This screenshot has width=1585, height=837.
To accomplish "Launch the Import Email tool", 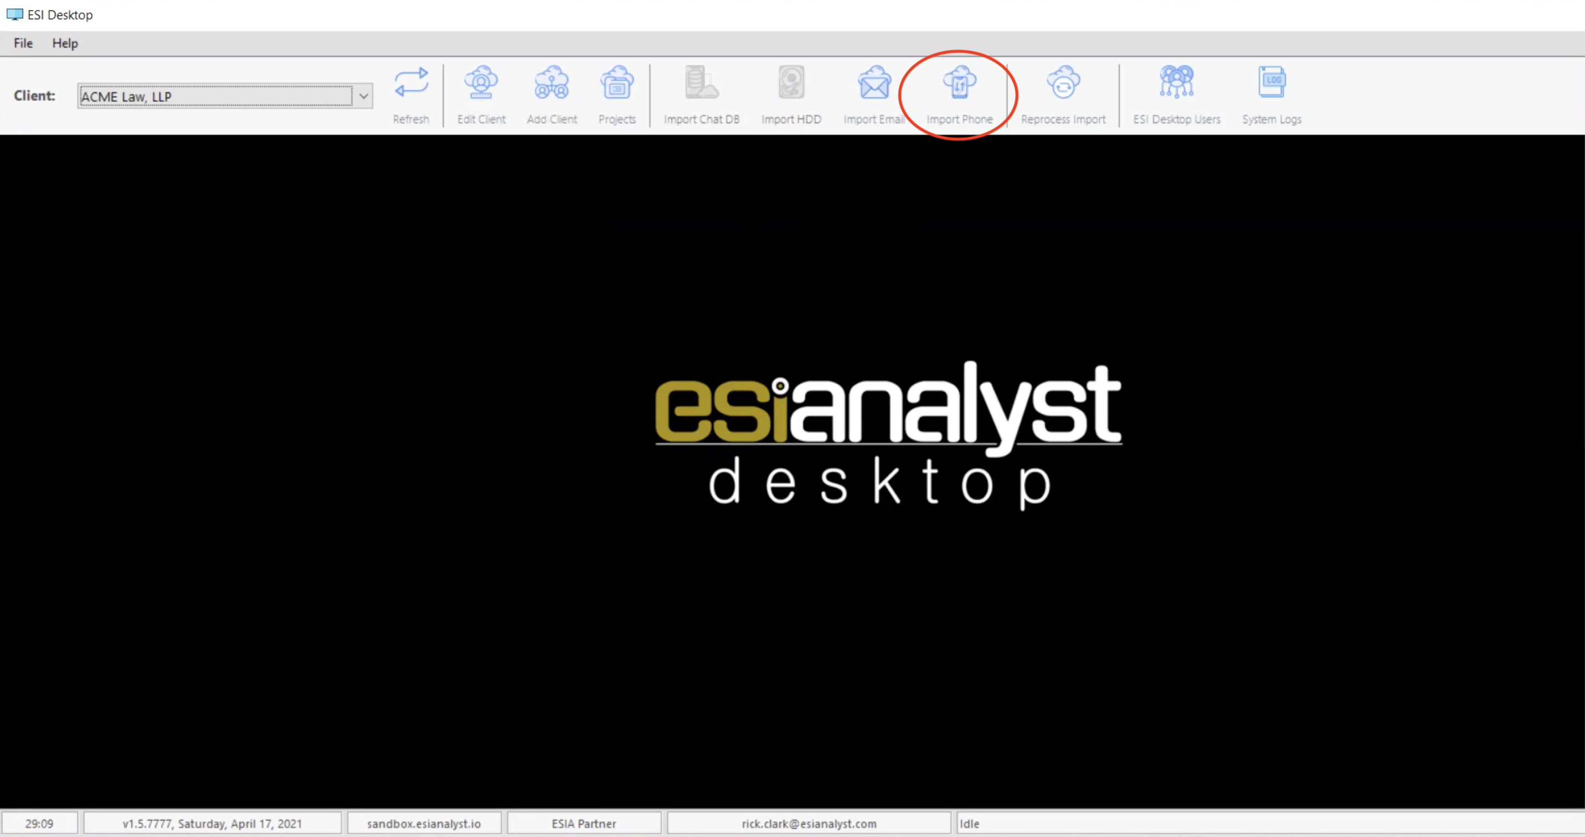I will tap(874, 95).
